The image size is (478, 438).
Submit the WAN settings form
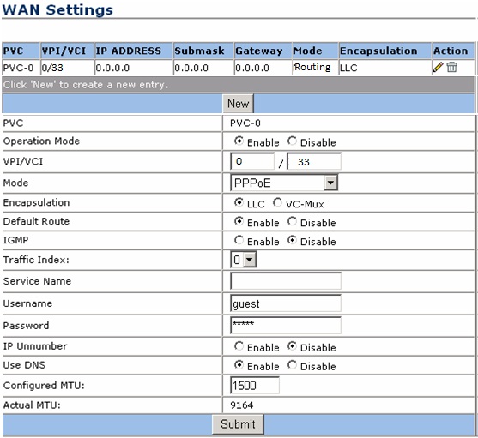[x=238, y=424]
